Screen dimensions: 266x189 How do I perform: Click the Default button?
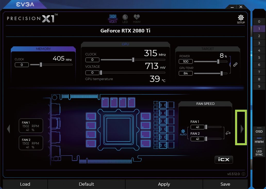pyautogui.click(x=86, y=184)
